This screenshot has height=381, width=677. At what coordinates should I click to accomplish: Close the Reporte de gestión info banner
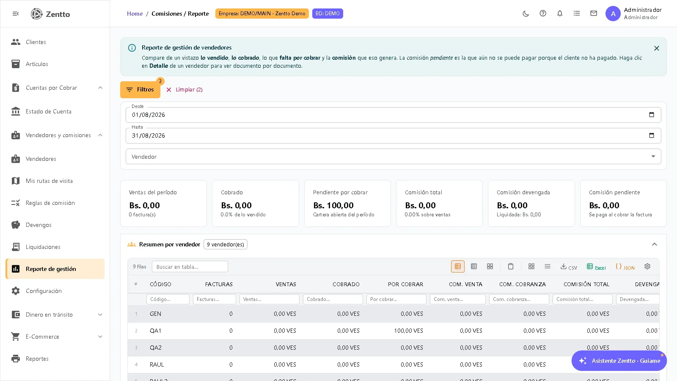[x=657, y=48]
